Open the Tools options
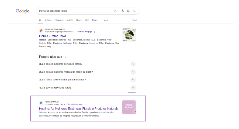 pos(135,20)
